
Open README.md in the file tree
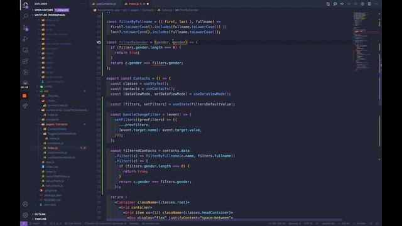52,200
